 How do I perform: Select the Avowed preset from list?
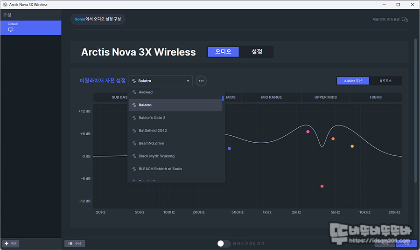(x=175, y=92)
